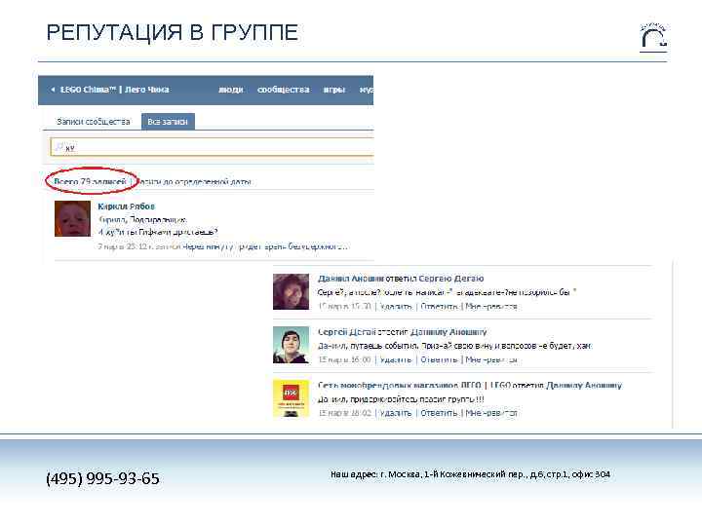Go back via the LEGO Chima arrow icon
This screenshot has width=702, height=526.
point(53,90)
